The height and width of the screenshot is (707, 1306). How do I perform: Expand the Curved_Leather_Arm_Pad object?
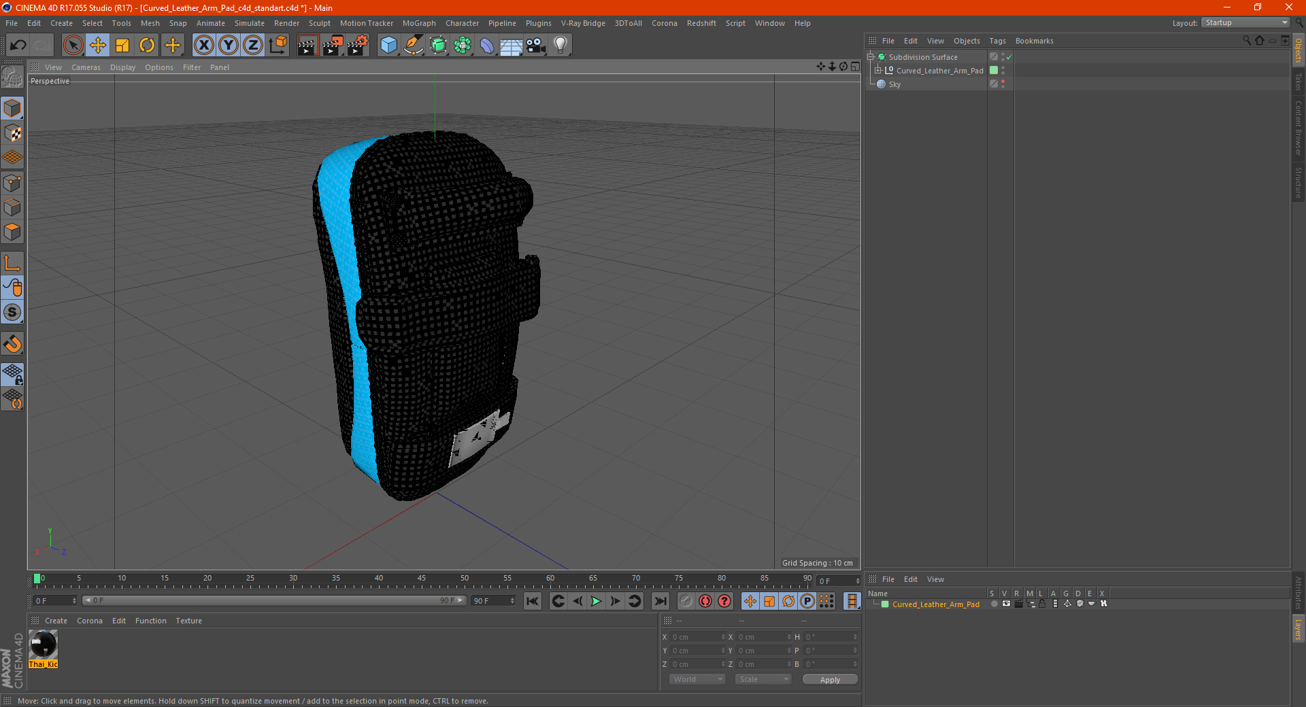point(878,70)
